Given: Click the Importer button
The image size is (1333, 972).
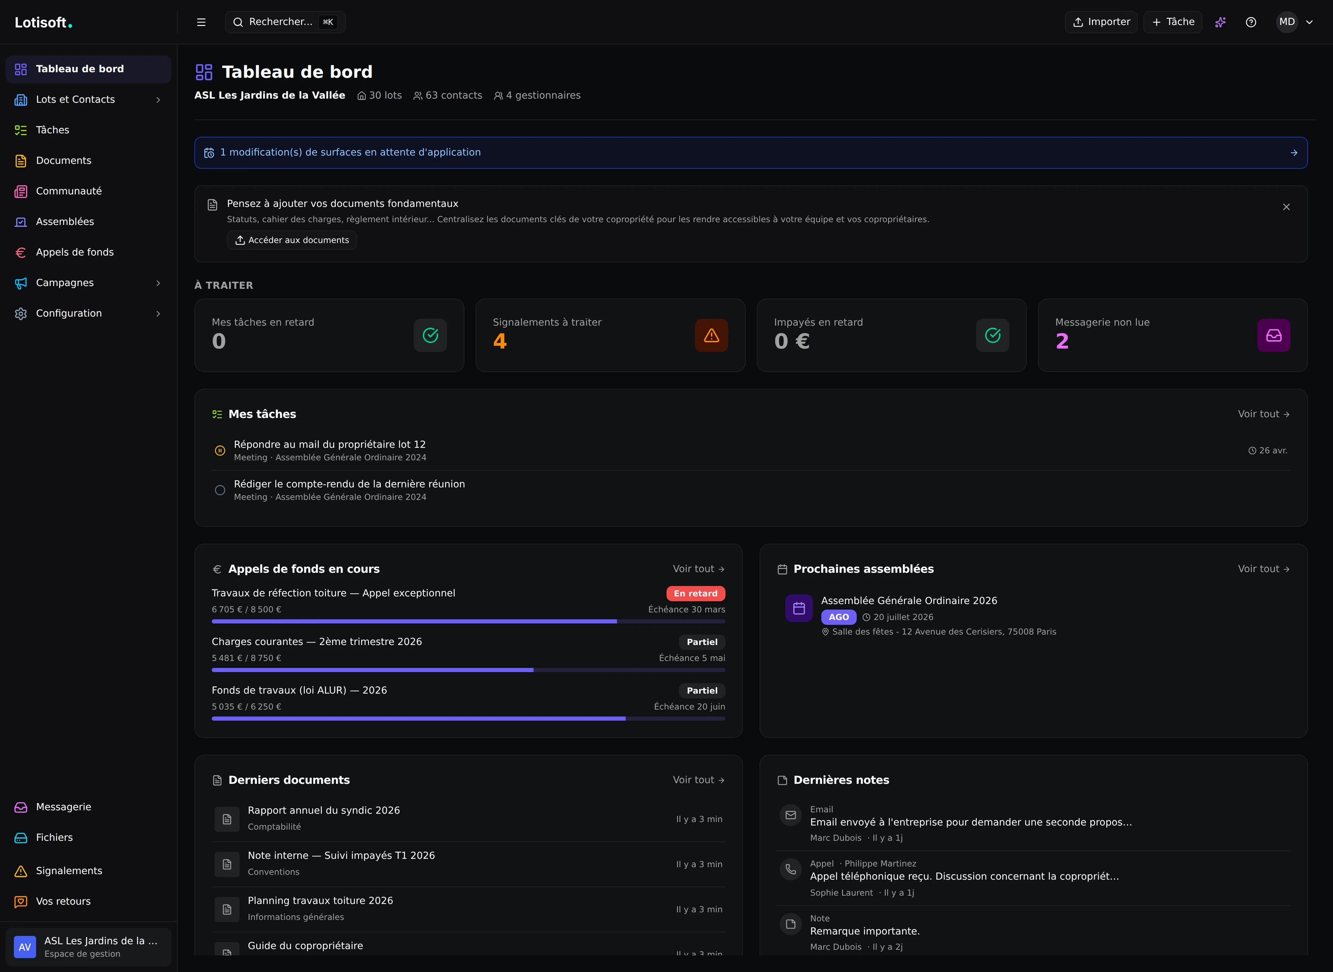Looking at the screenshot, I should [x=1101, y=22].
